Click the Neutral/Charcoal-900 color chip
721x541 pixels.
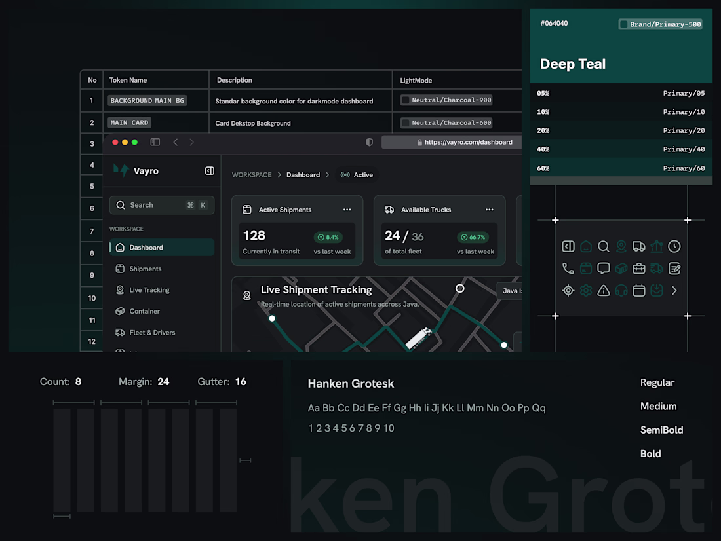[x=446, y=100]
